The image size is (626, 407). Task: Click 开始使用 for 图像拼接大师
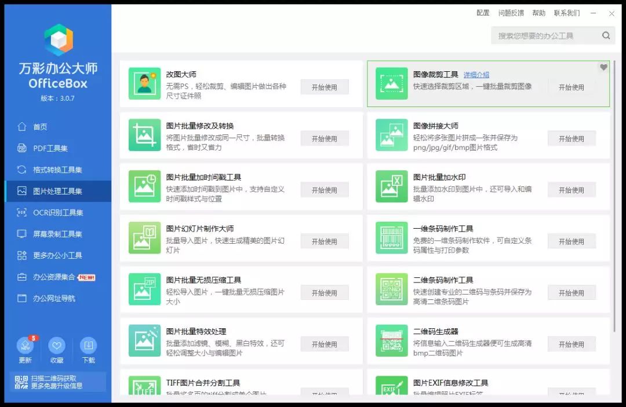(571, 139)
